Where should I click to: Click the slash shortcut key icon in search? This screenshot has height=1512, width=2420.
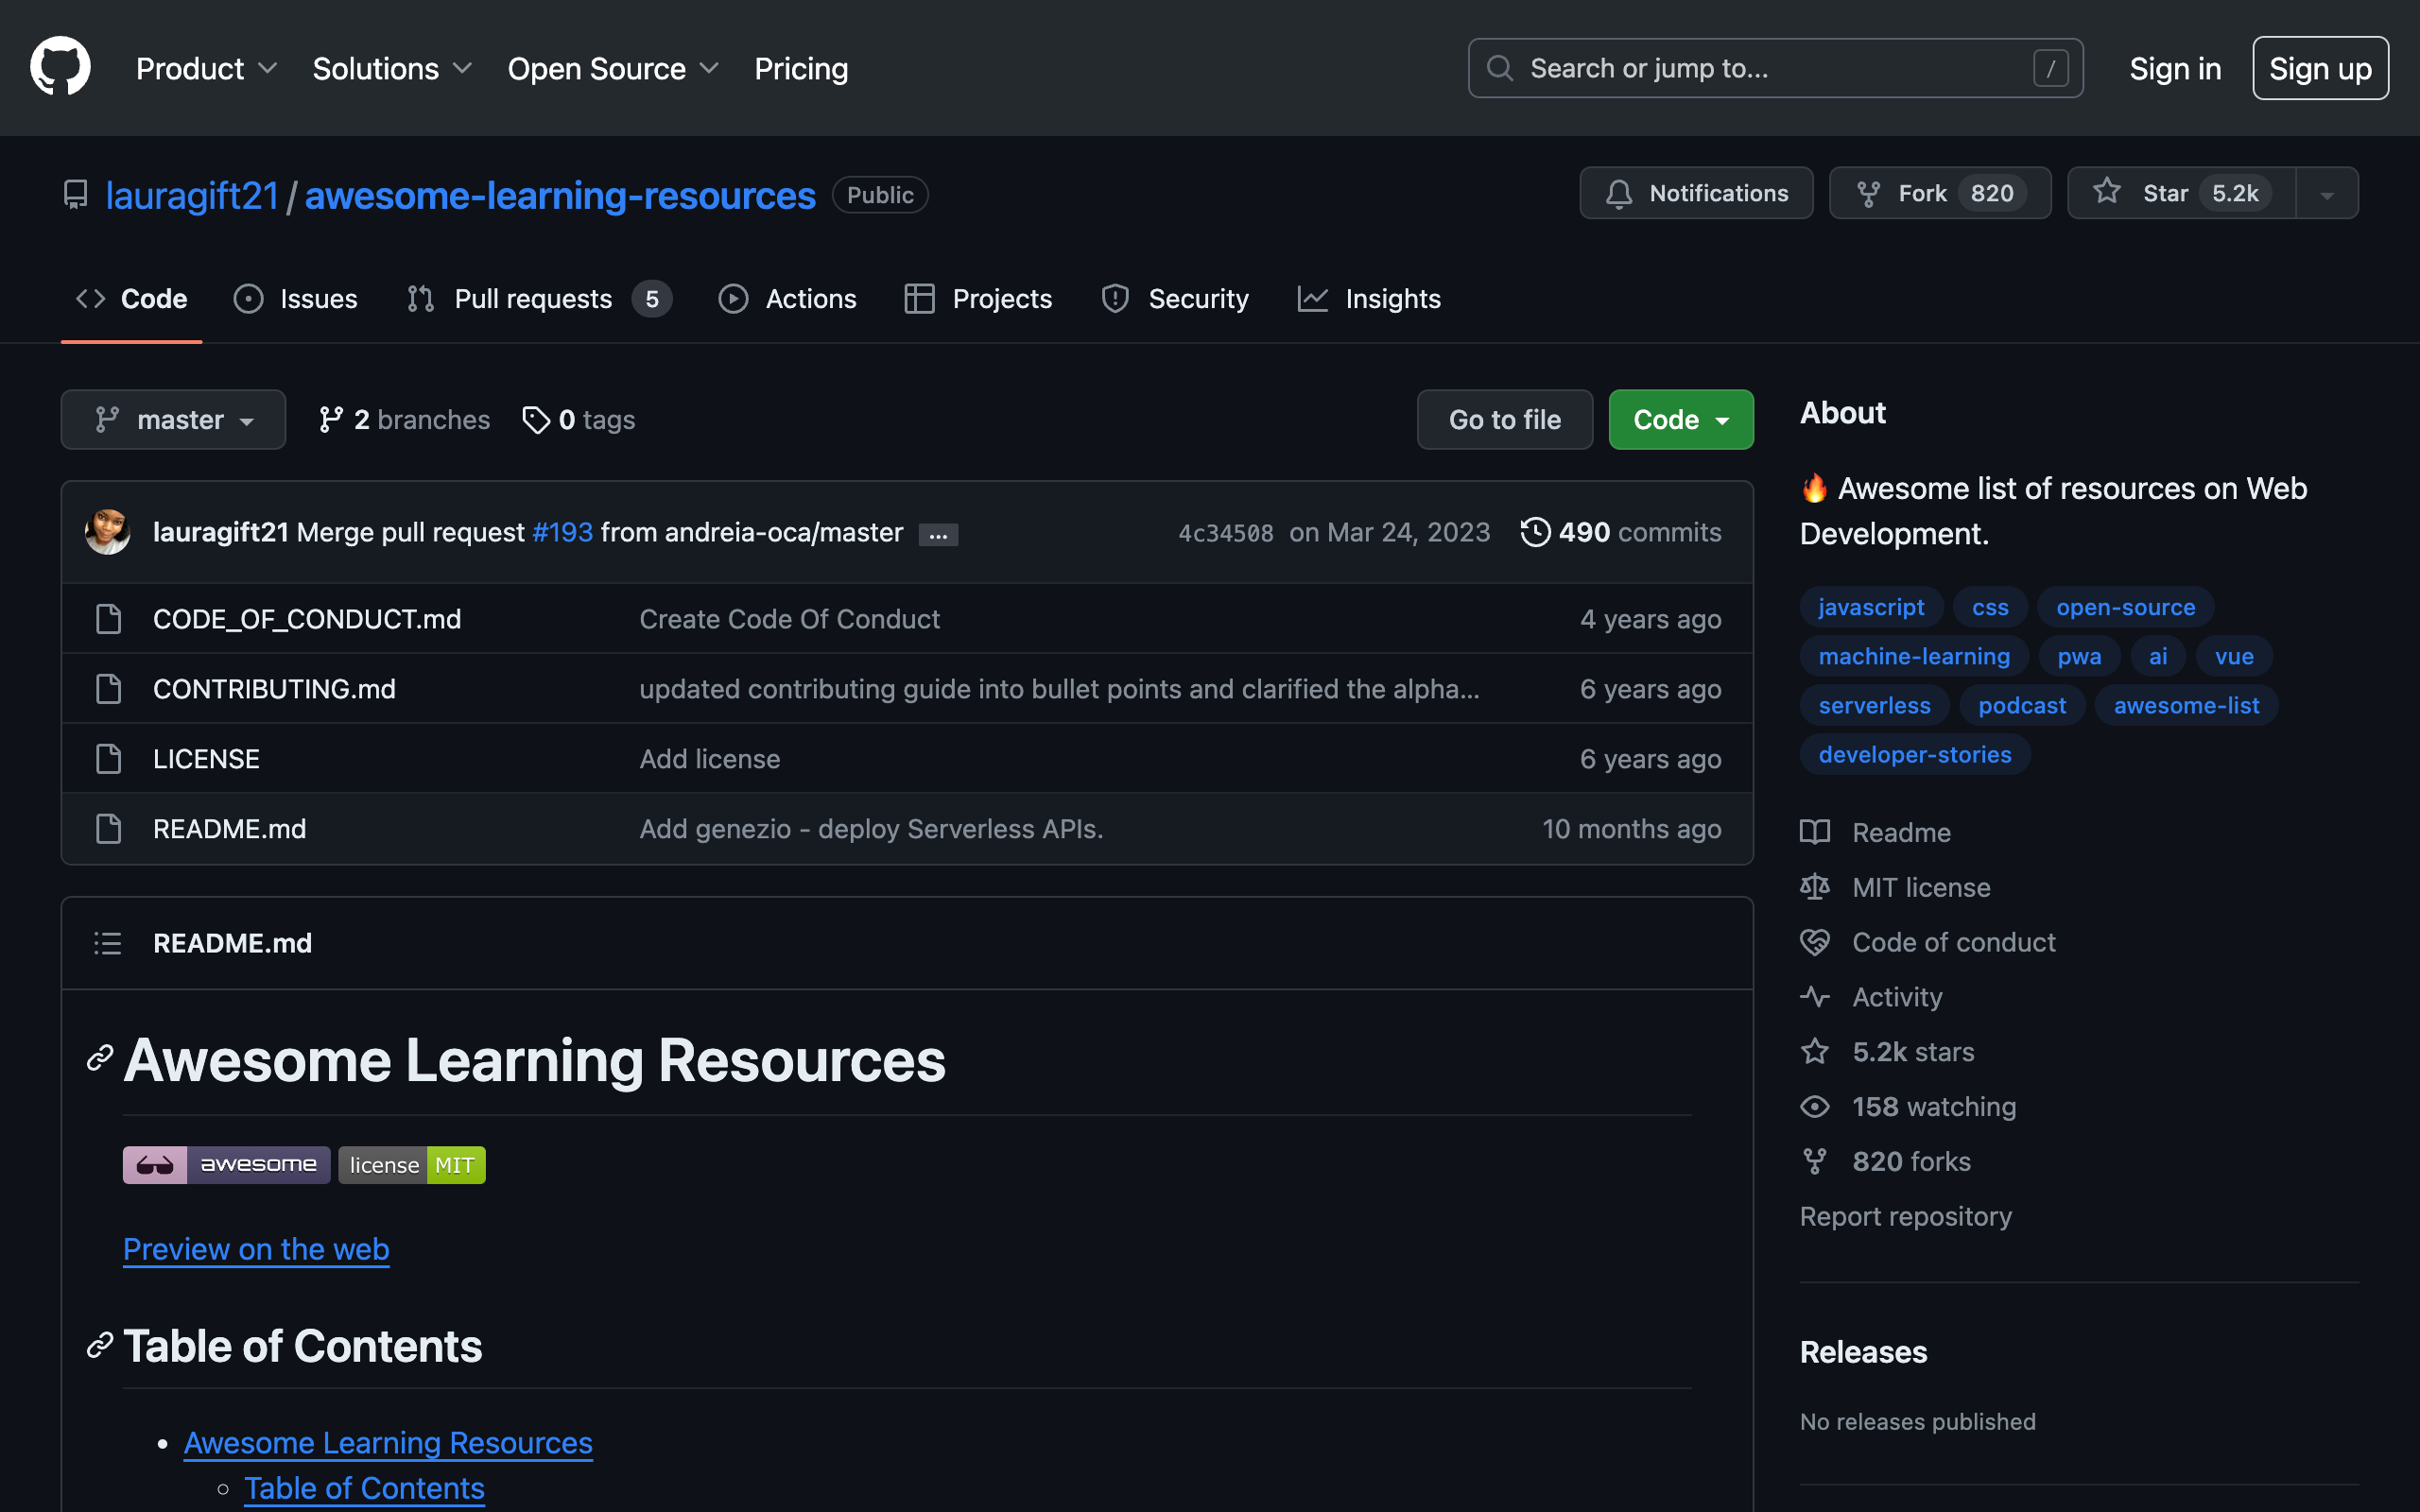coord(2050,68)
